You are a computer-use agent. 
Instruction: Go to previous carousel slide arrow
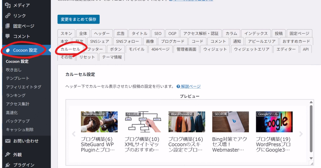click(74, 134)
